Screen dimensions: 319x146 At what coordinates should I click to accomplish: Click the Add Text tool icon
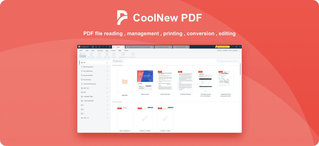(99, 54)
